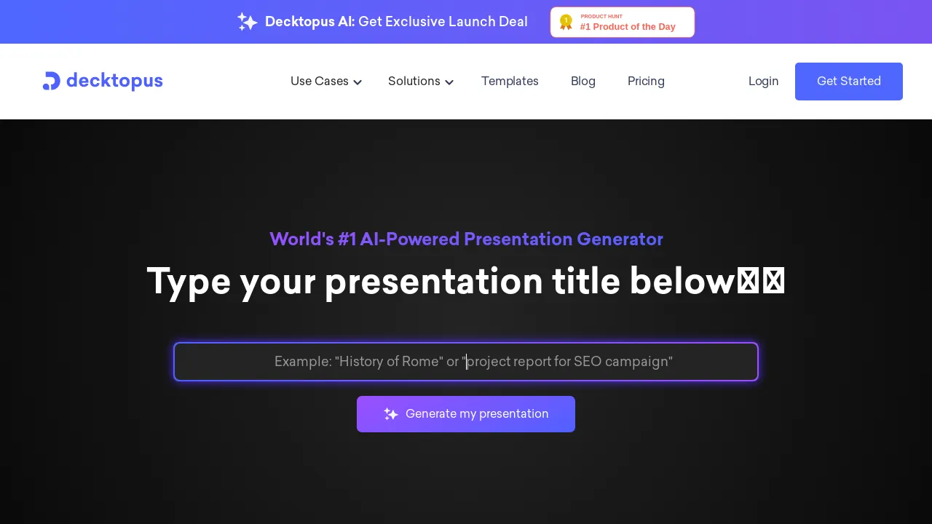Focus the presentation title input field
Viewport: 932px width, 524px height.
466,362
